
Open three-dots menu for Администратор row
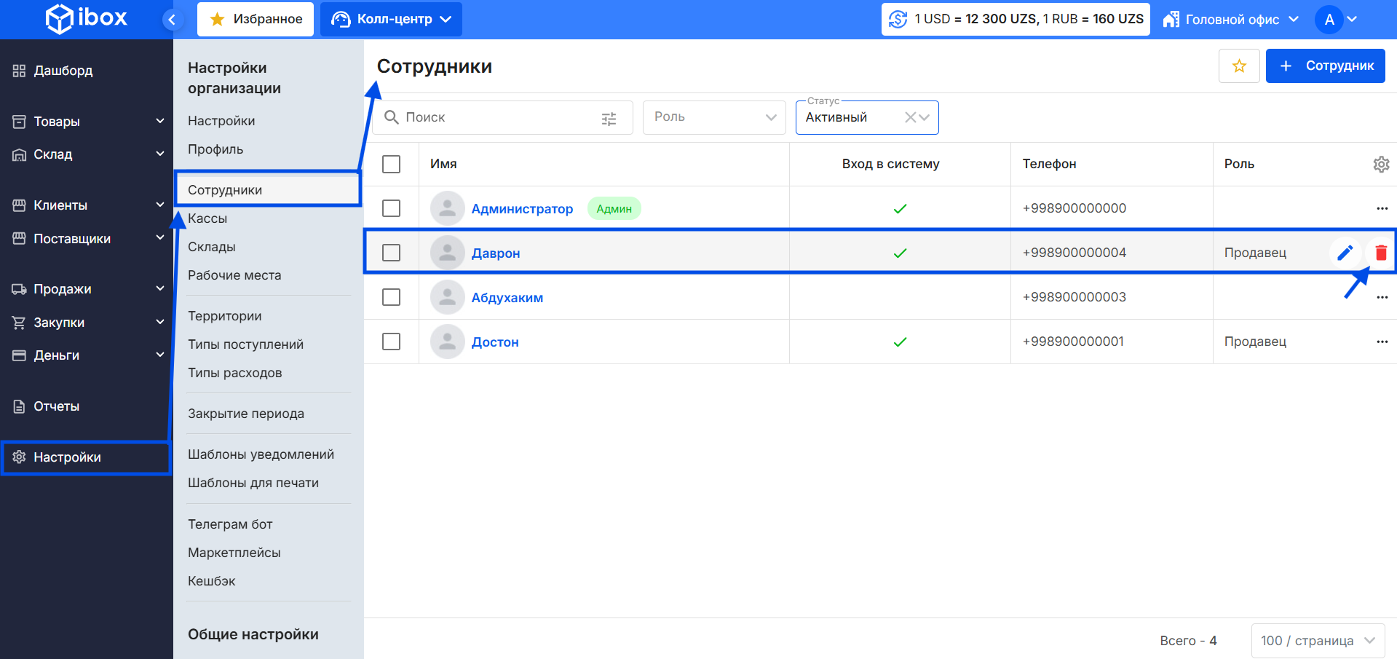coord(1382,209)
